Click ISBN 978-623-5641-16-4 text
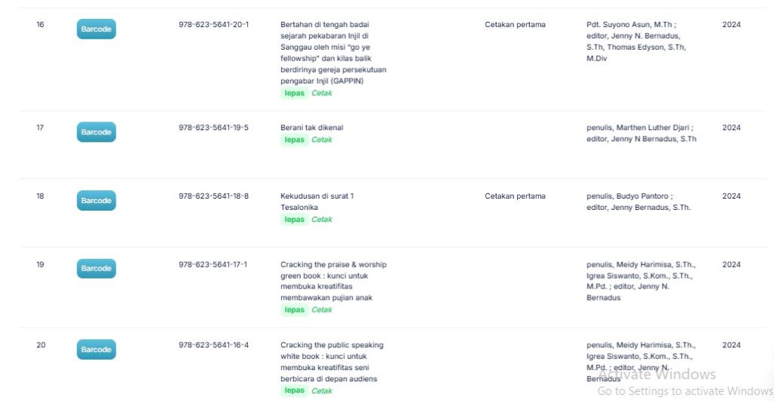The width and height of the screenshot is (774, 401). coord(213,345)
